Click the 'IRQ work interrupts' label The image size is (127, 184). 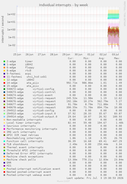[x=21, y=132]
